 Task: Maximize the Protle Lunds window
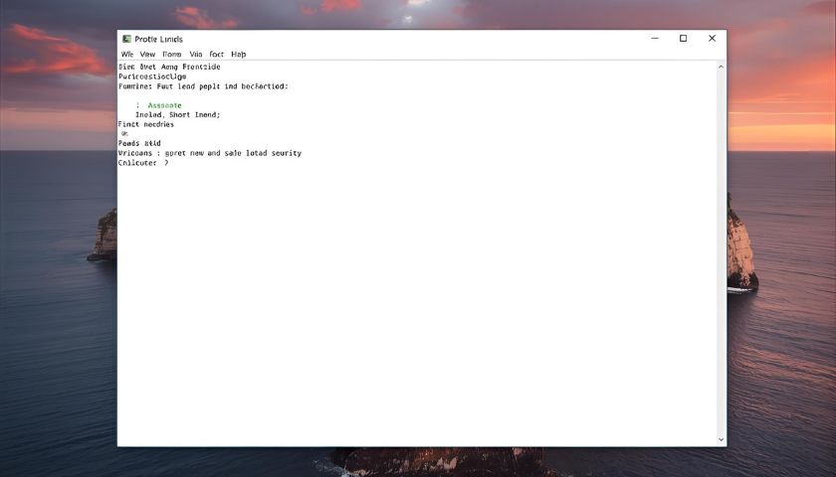tap(683, 39)
